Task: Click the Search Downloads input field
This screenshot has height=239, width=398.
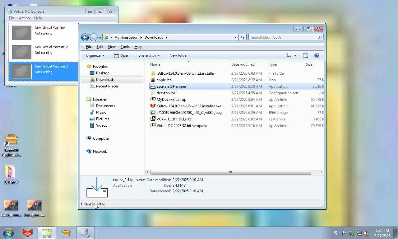Action: (283, 37)
